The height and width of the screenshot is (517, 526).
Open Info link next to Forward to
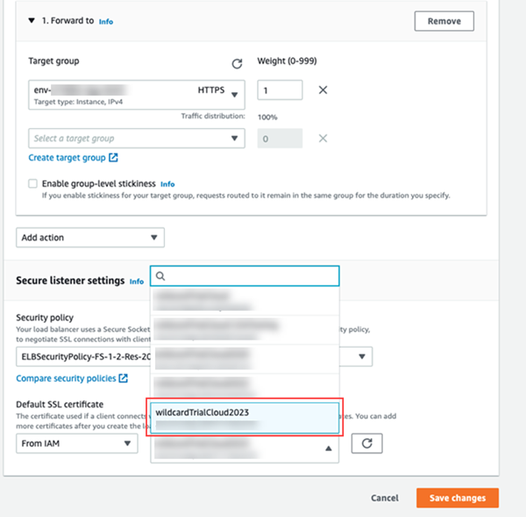(x=105, y=21)
